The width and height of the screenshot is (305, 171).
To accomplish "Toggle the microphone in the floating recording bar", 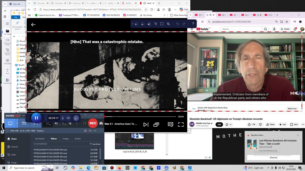I will (x=63, y=118).
